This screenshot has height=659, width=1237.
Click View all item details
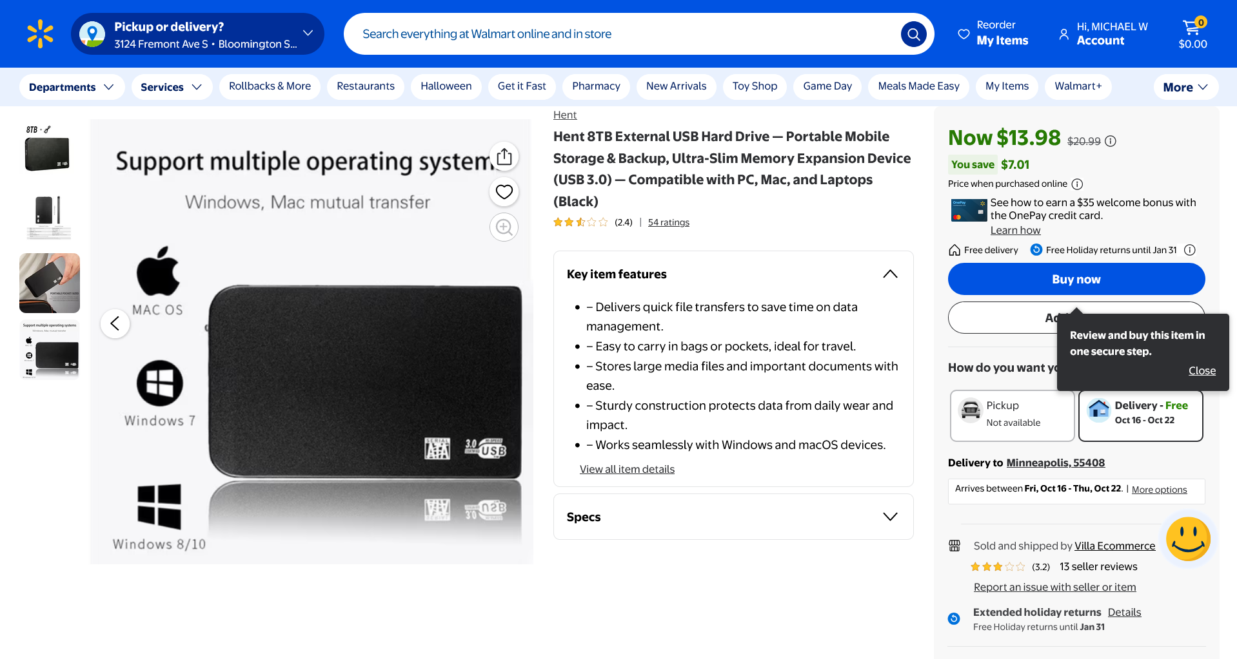pyautogui.click(x=627, y=469)
